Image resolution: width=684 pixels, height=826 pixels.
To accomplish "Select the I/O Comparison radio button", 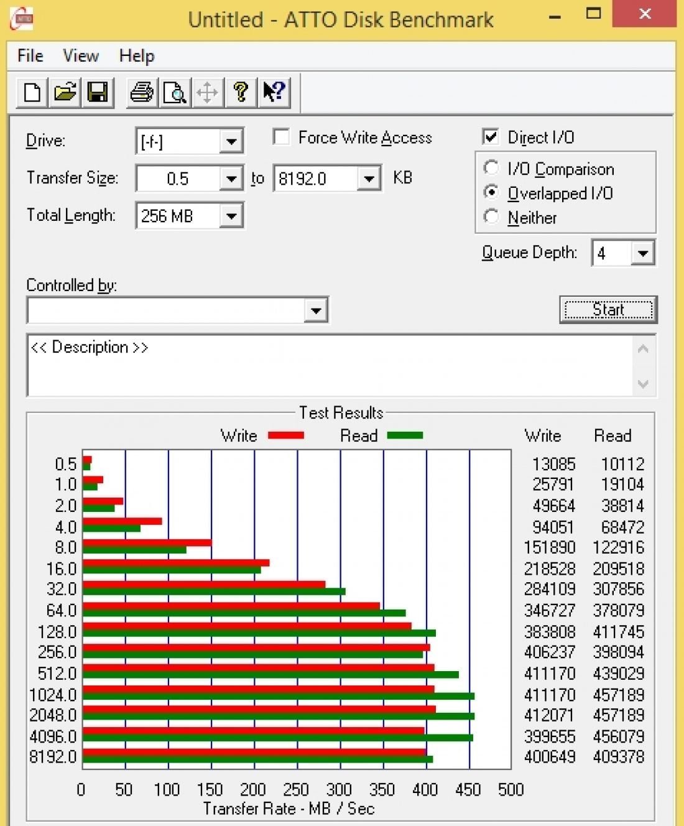I will click(491, 168).
